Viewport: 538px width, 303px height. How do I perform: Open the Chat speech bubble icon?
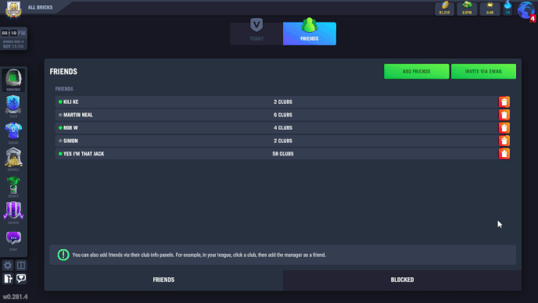[x=13, y=240]
